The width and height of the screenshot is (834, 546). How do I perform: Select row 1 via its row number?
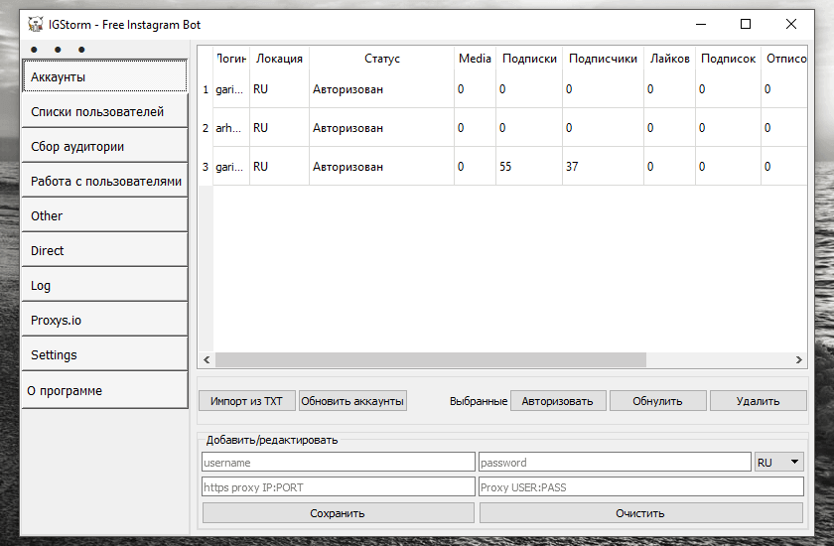pos(206,89)
